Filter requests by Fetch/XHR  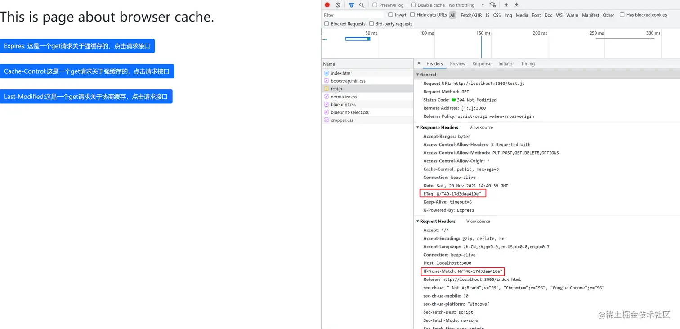pos(471,15)
